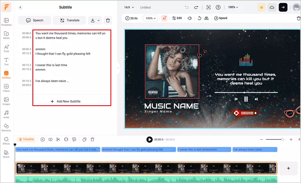
Task: Click the timeline zoom slider handle
Action: [x=282, y=140]
